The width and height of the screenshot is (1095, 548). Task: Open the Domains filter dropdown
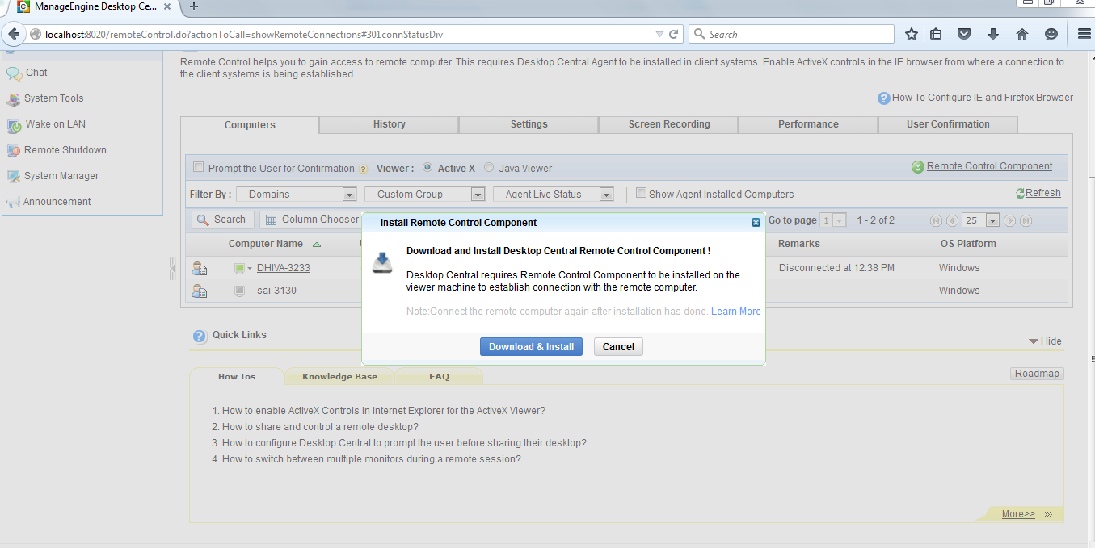tap(297, 195)
